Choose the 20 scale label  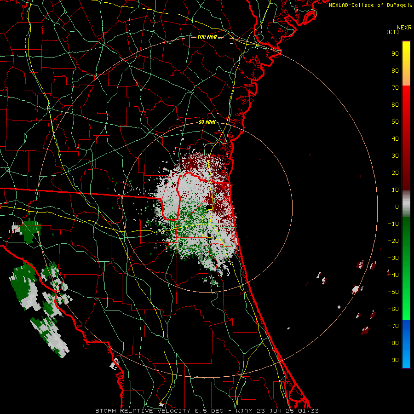pyautogui.click(x=395, y=173)
